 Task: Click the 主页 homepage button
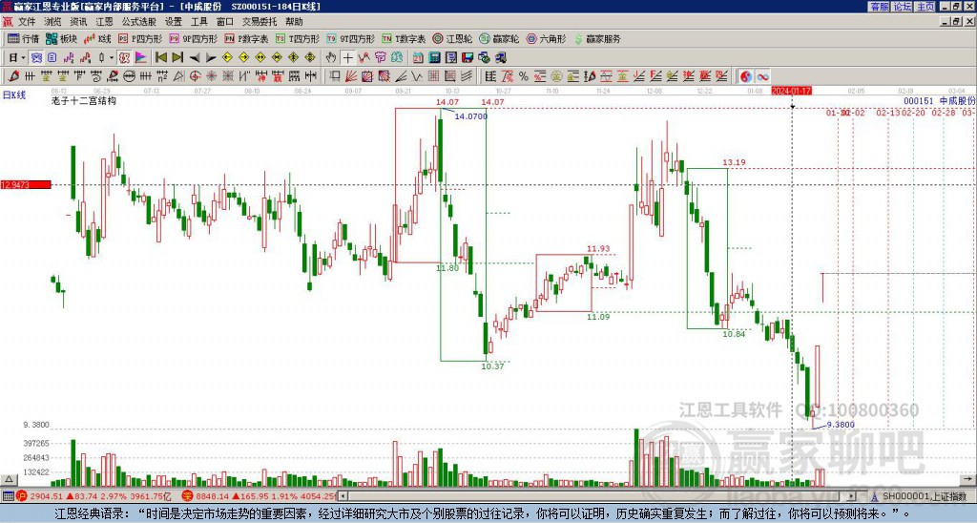coord(925,7)
